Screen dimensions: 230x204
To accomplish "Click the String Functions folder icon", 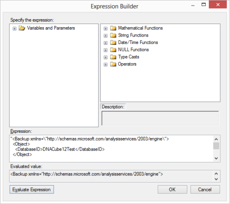I will (113, 35).
